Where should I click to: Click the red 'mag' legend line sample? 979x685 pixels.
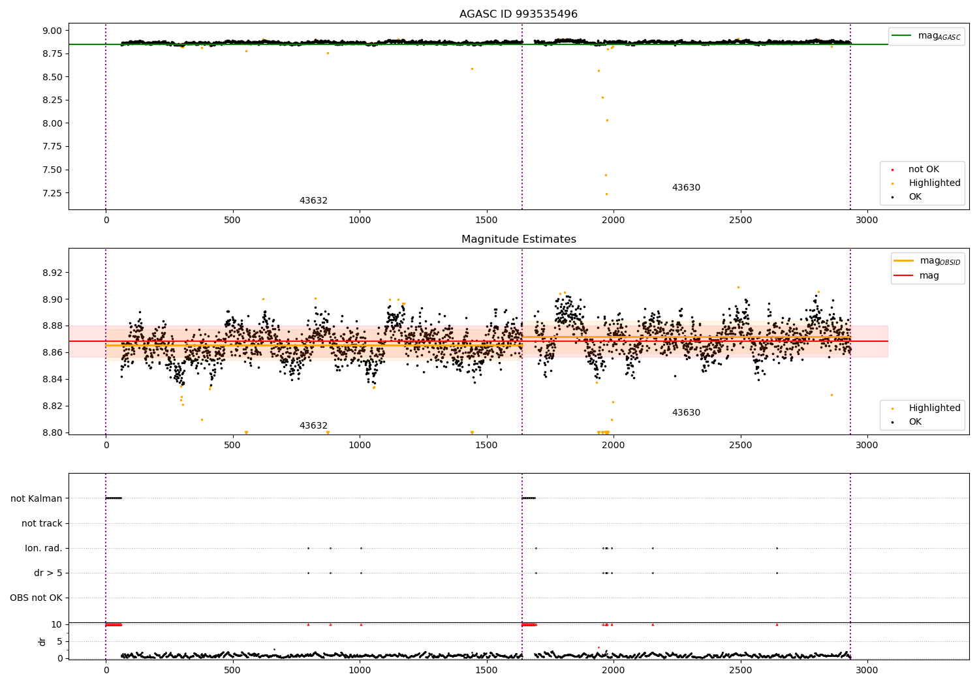903,275
